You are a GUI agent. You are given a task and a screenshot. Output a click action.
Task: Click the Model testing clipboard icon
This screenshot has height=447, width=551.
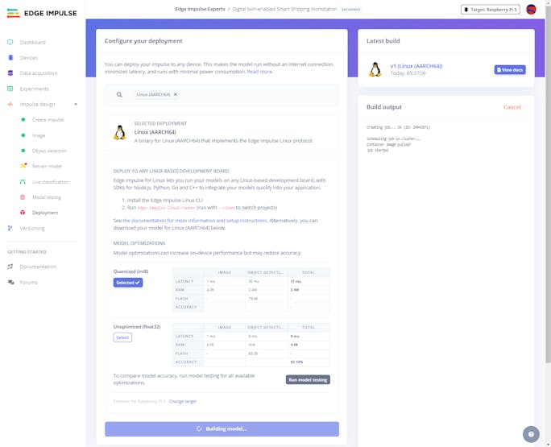[x=23, y=197]
